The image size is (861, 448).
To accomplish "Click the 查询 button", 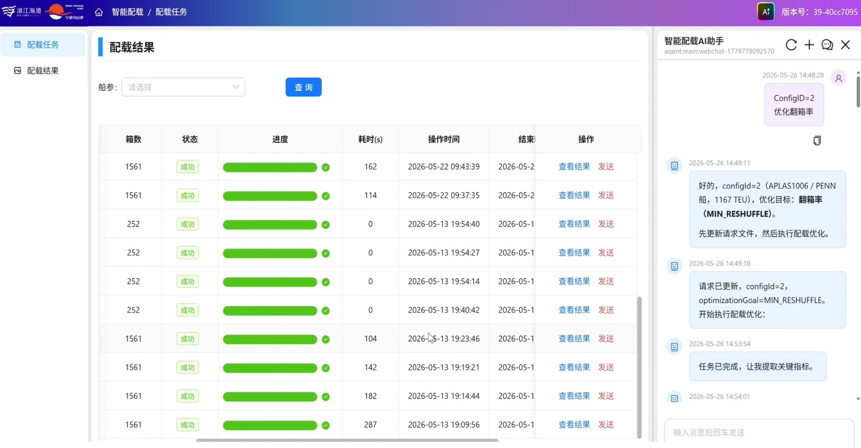I will pos(304,87).
